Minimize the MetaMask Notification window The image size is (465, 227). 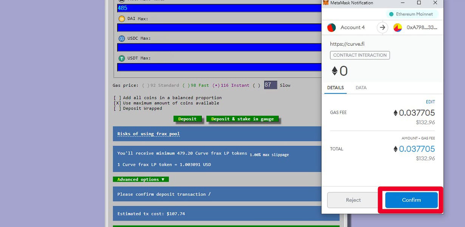coord(403,3)
